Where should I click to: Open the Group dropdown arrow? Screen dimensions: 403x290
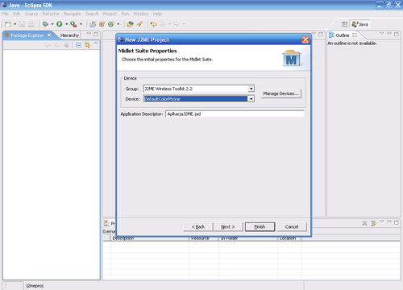tap(251, 89)
